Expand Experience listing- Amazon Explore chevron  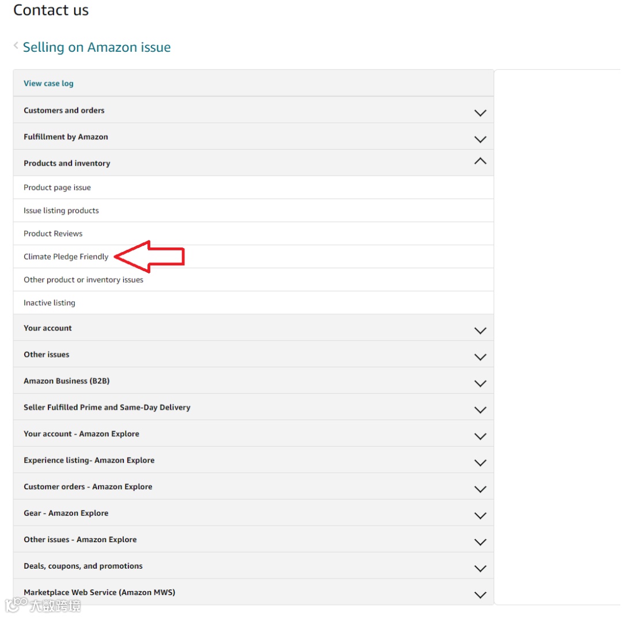click(x=480, y=463)
